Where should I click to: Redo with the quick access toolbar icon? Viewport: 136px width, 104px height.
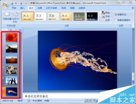[x=21, y=4]
